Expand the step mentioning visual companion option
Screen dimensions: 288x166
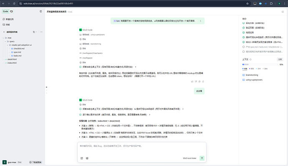(x=131, y=109)
